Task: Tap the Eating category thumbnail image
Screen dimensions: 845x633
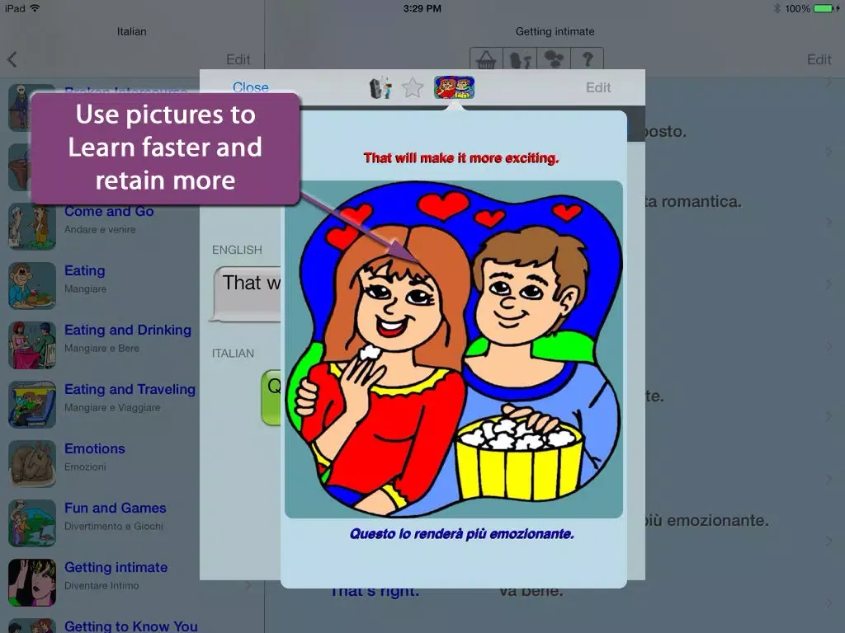Action: tap(32, 286)
